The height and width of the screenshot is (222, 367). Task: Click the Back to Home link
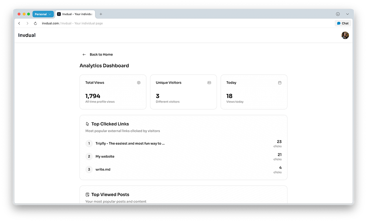101,54
